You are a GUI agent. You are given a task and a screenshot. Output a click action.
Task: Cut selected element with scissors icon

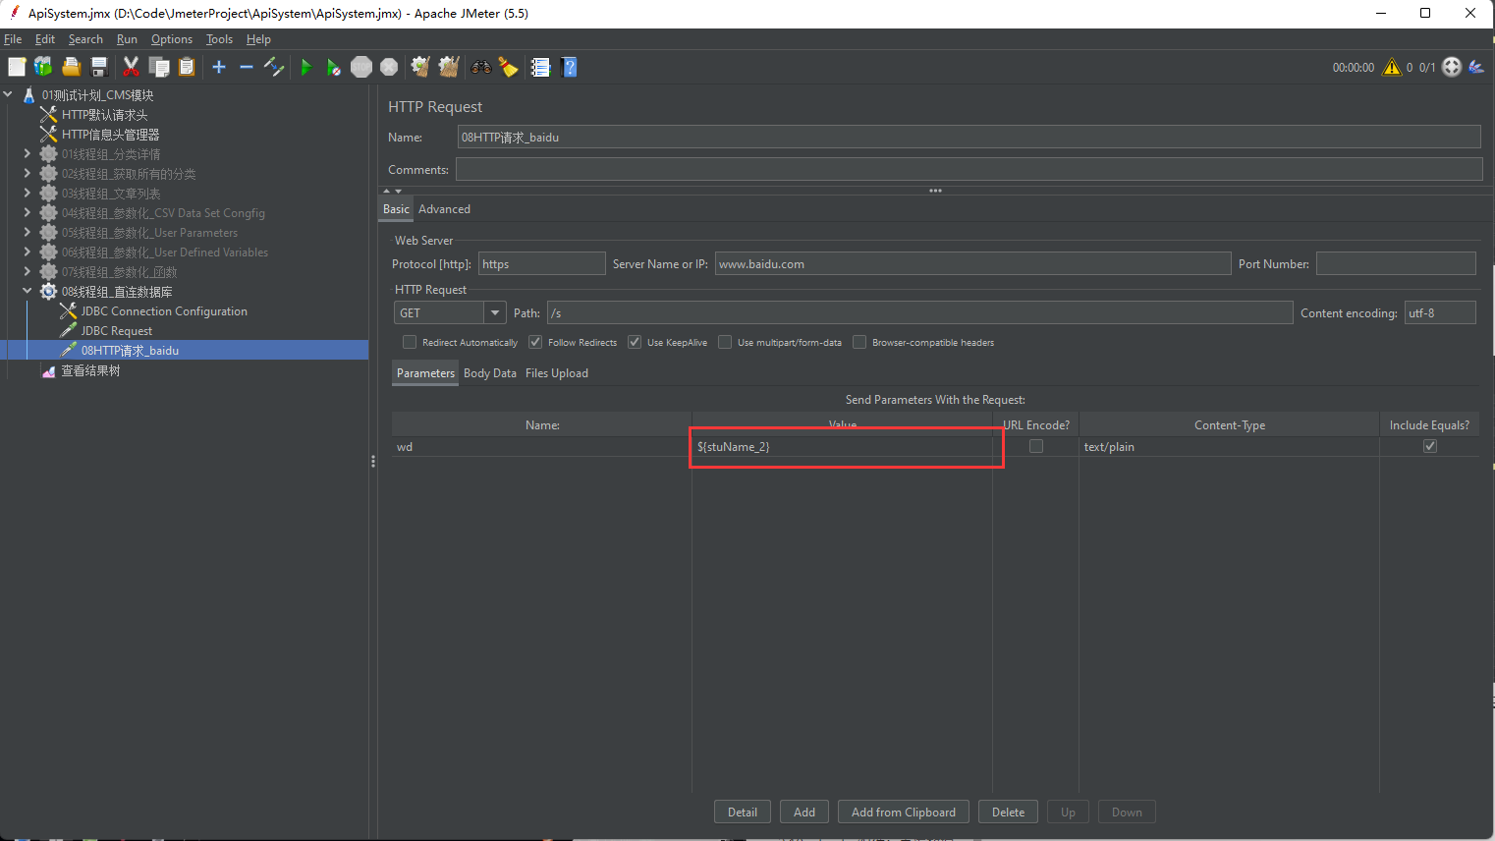[131, 67]
